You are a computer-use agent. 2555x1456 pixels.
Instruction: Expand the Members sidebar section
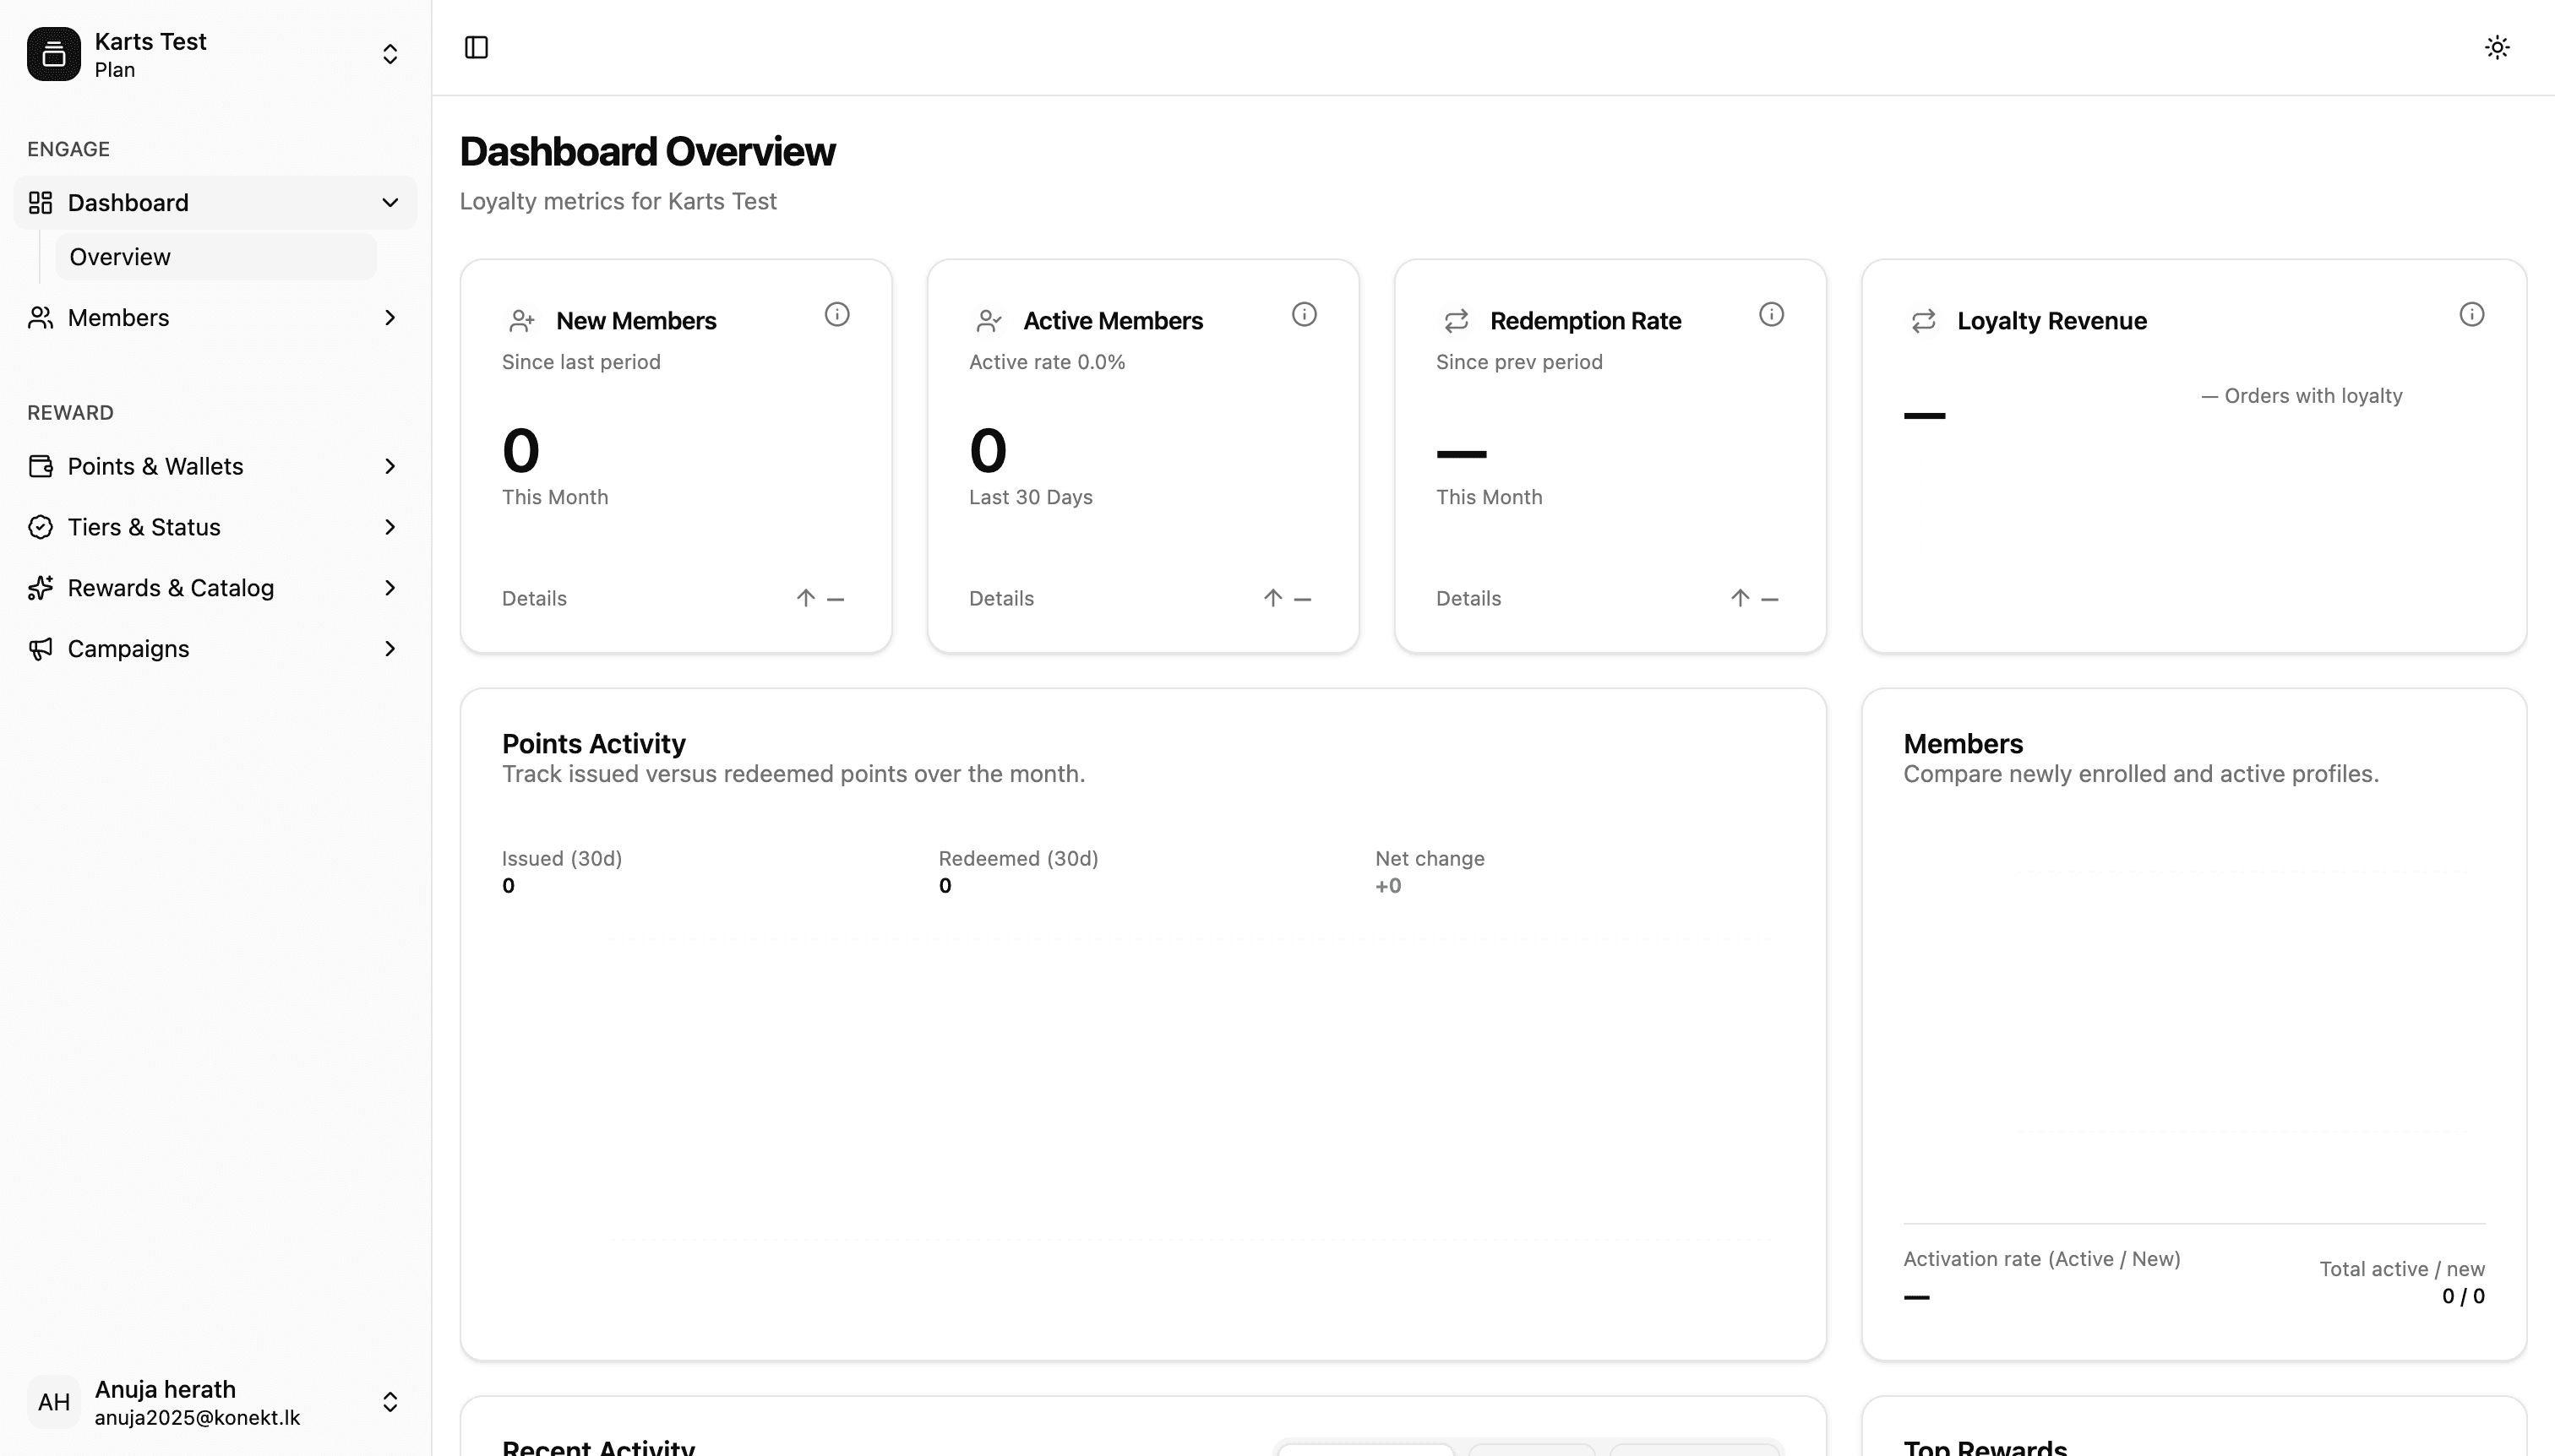click(x=390, y=318)
